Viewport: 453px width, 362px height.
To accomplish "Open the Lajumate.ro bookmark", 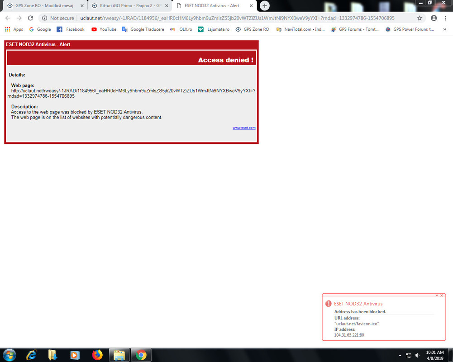I will 214,29.
